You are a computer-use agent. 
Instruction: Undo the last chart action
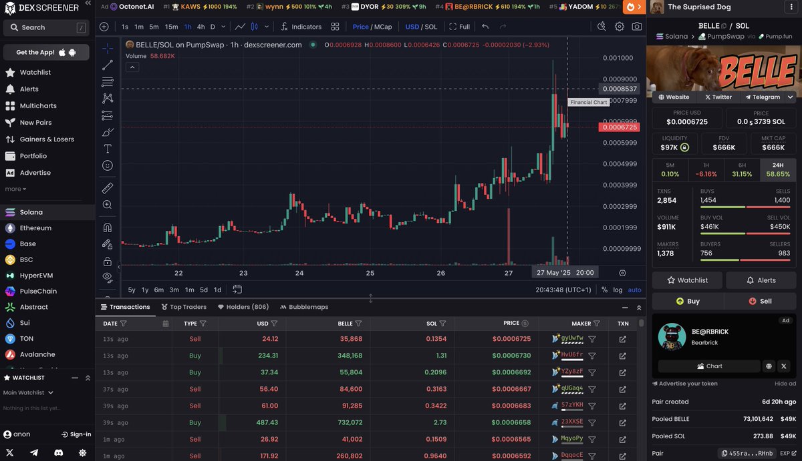(x=485, y=27)
